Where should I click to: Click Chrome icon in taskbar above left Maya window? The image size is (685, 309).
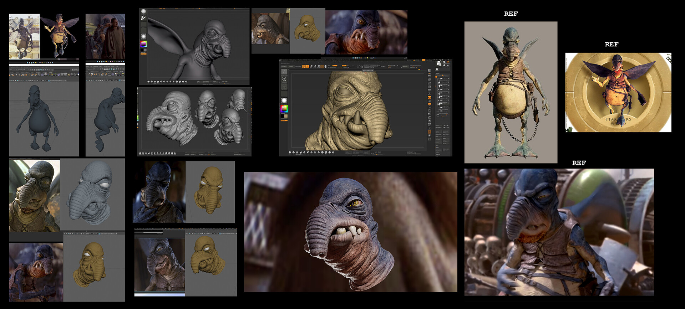(x=42, y=63)
